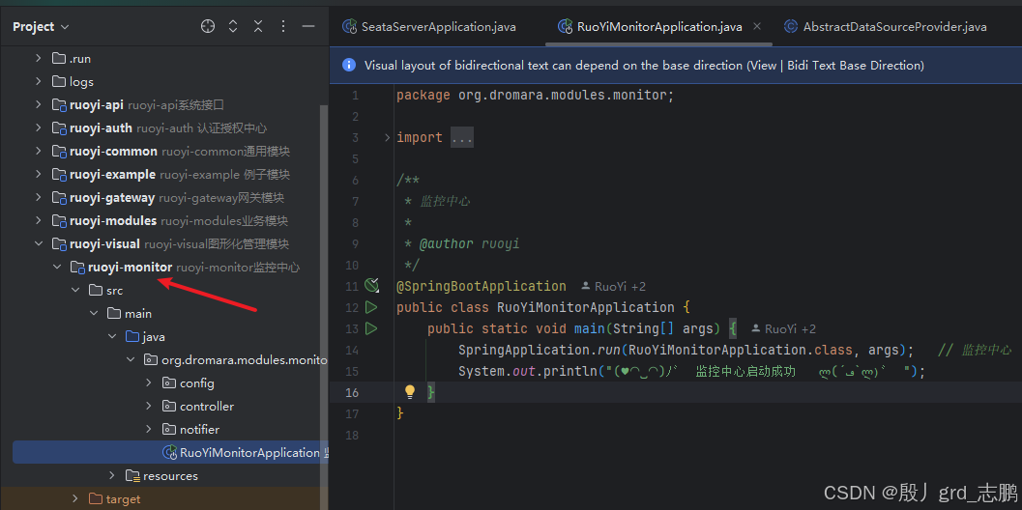Image resolution: width=1022 pixels, height=510 pixels.
Task: Click the controller package folder icon
Action: pos(169,407)
